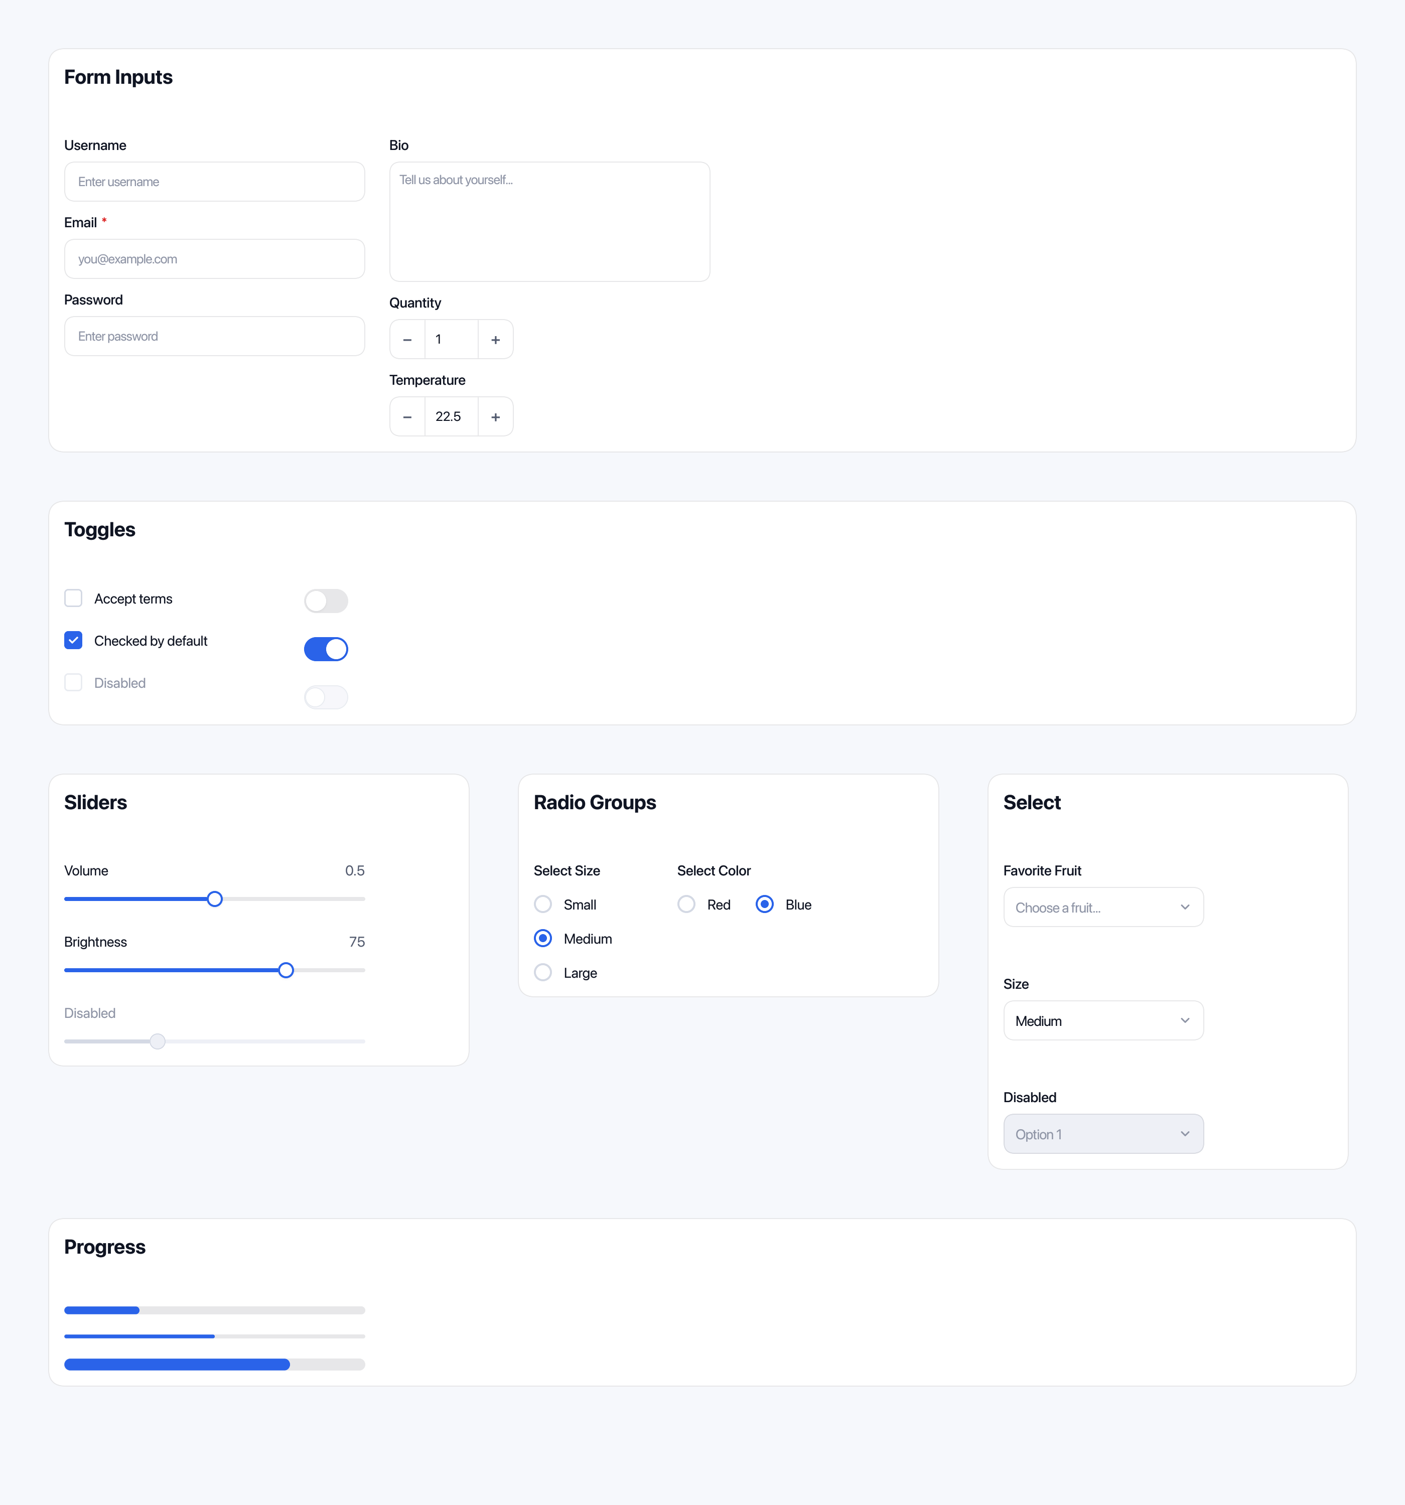Click the Volume value 0.5
1405x1505 pixels.
(354, 870)
